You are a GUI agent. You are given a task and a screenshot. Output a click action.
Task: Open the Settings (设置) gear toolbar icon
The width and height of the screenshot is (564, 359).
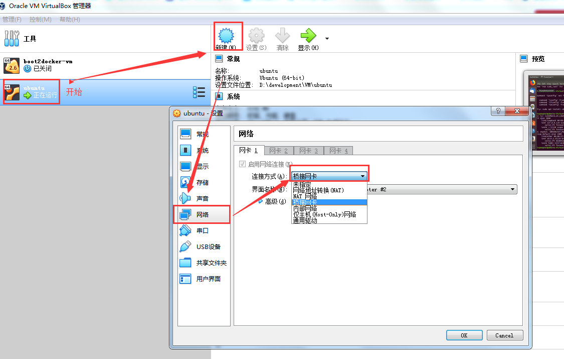[257, 36]
